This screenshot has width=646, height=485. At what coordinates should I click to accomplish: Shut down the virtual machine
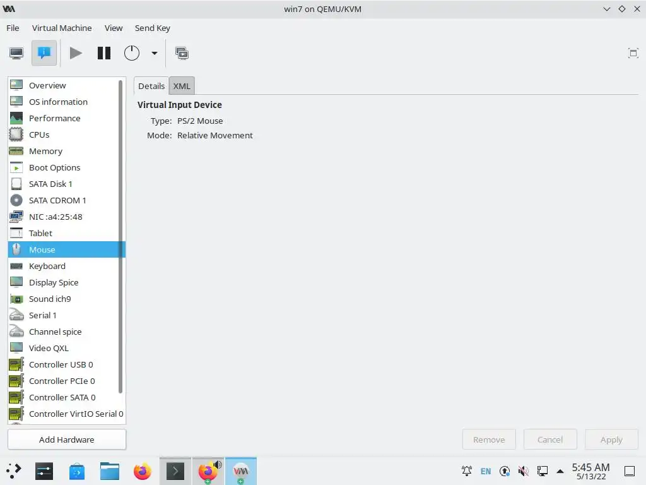[132, 53]
